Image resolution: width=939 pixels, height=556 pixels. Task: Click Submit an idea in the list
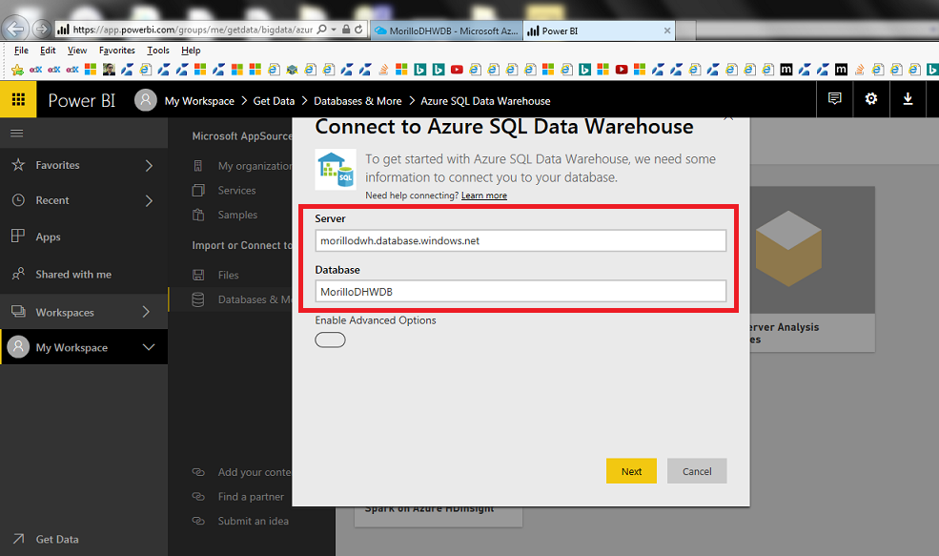(254, 522)
